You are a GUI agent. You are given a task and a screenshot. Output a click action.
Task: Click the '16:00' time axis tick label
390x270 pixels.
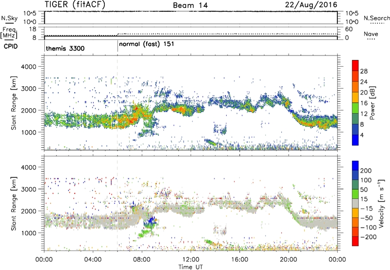(x=239, y=260)
